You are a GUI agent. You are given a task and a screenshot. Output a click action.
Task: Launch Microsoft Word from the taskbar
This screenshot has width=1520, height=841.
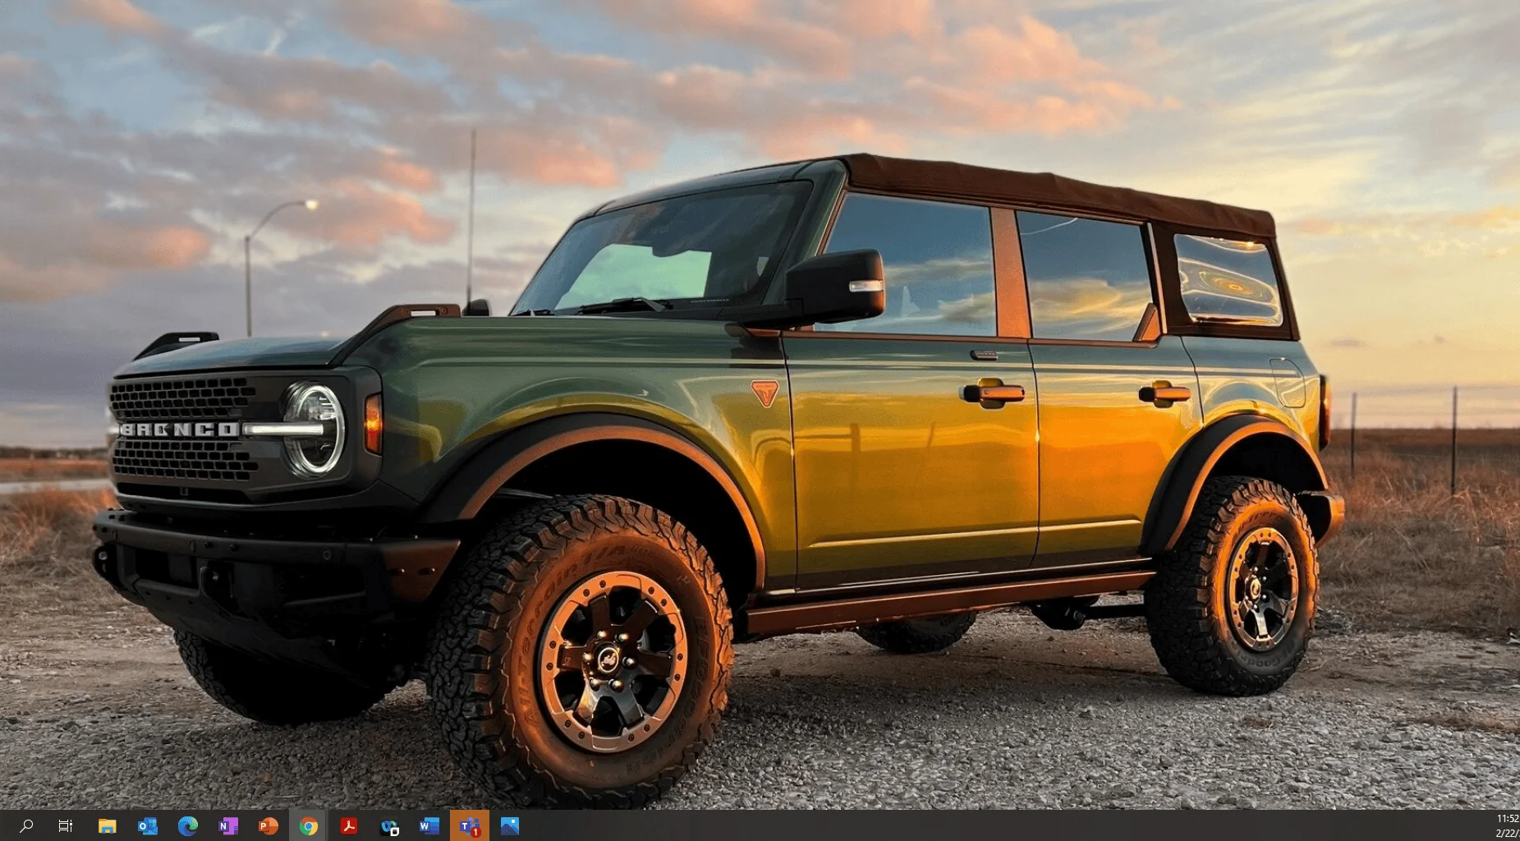[429, 825]
